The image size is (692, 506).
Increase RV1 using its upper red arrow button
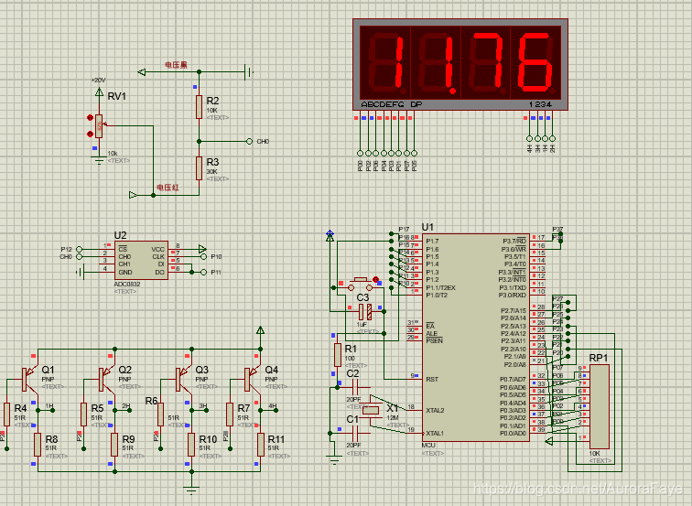click(90, 118)
